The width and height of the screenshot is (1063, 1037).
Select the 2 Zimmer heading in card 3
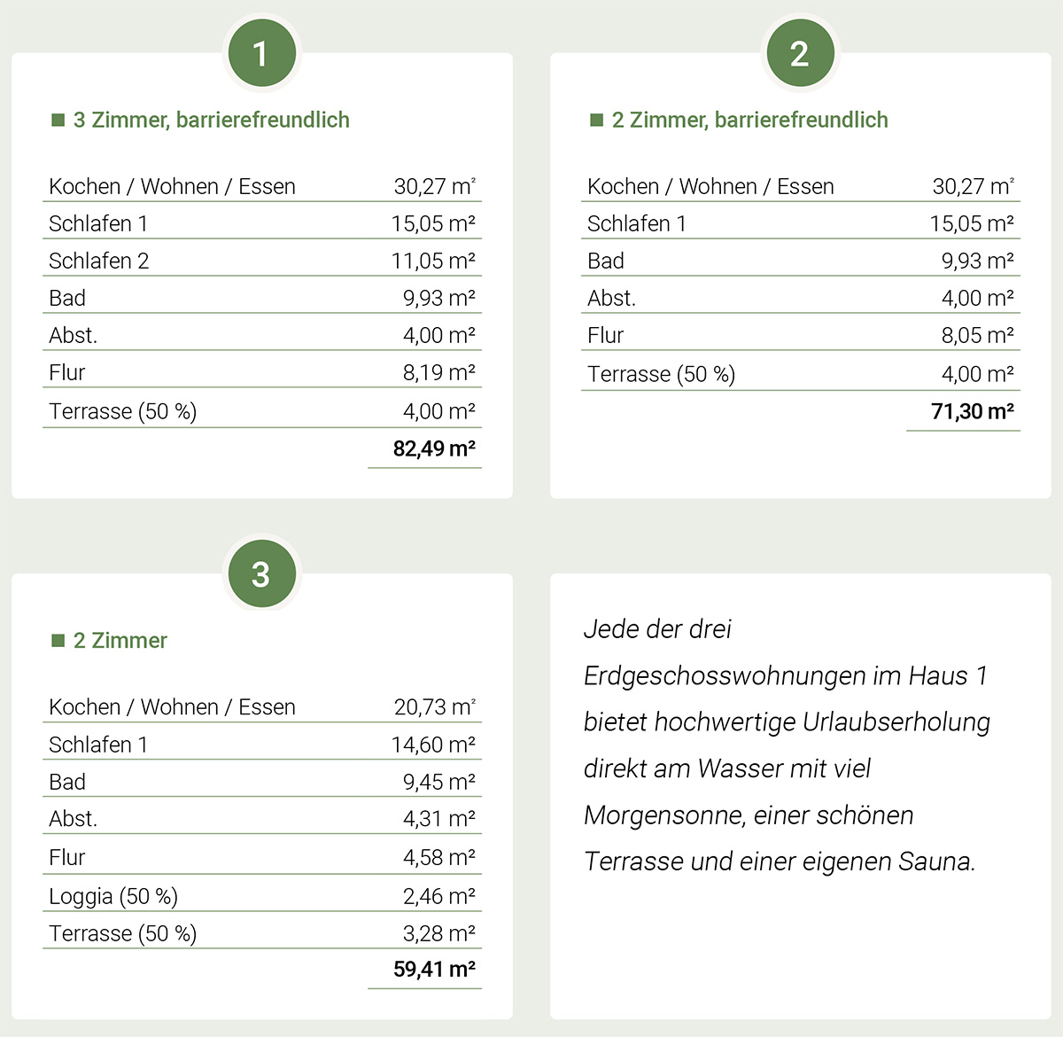[120, 640]
